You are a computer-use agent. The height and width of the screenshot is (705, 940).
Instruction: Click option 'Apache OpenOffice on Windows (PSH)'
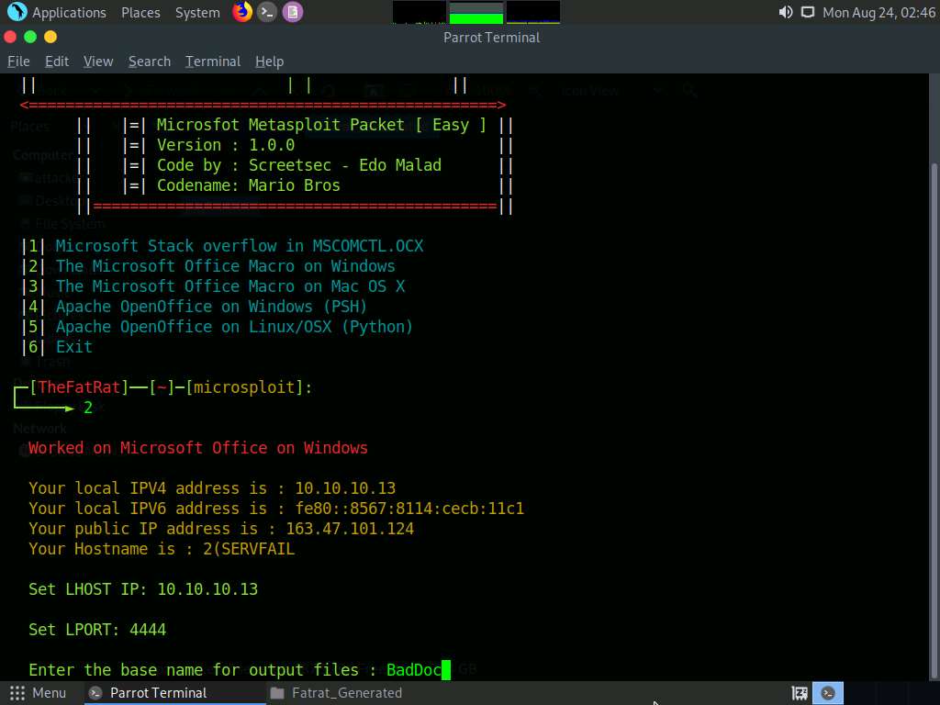211,307
